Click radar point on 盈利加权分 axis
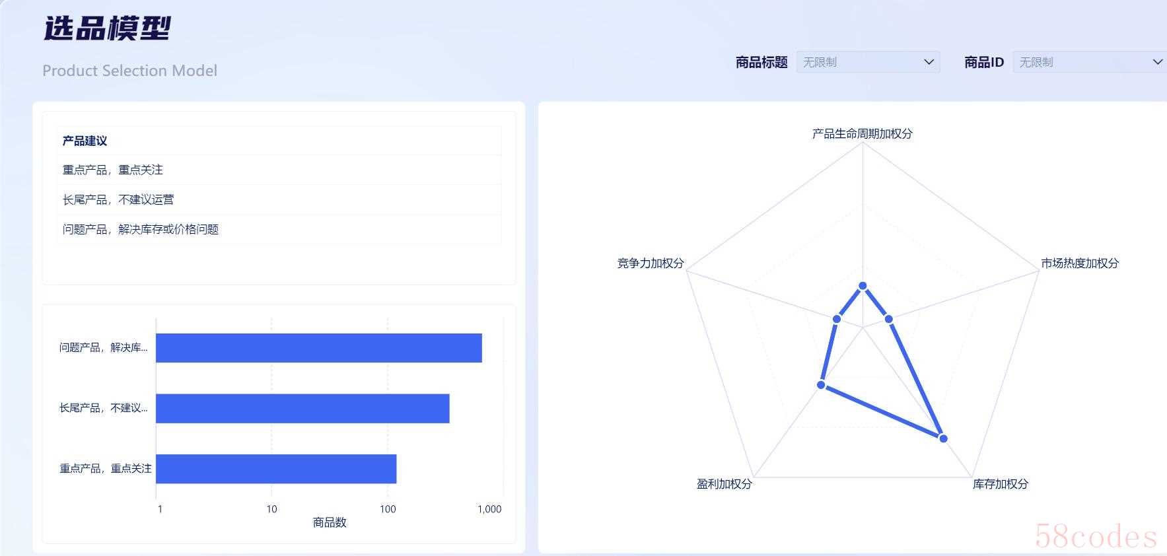 [822, 385]
